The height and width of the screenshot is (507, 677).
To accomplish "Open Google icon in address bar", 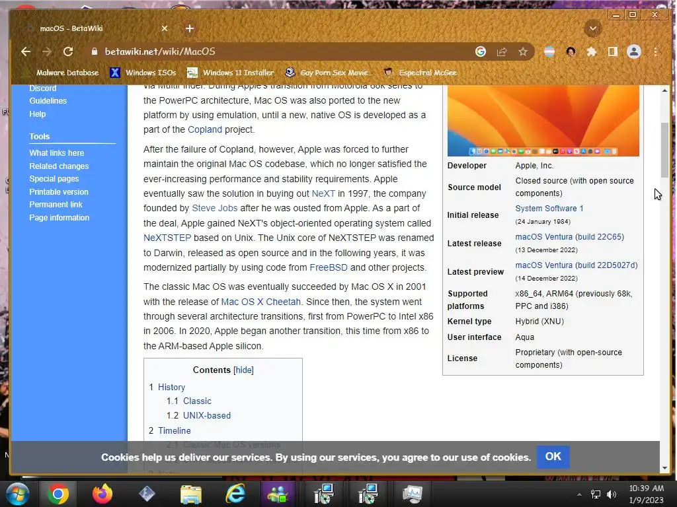I will click(x=481, y=51).
